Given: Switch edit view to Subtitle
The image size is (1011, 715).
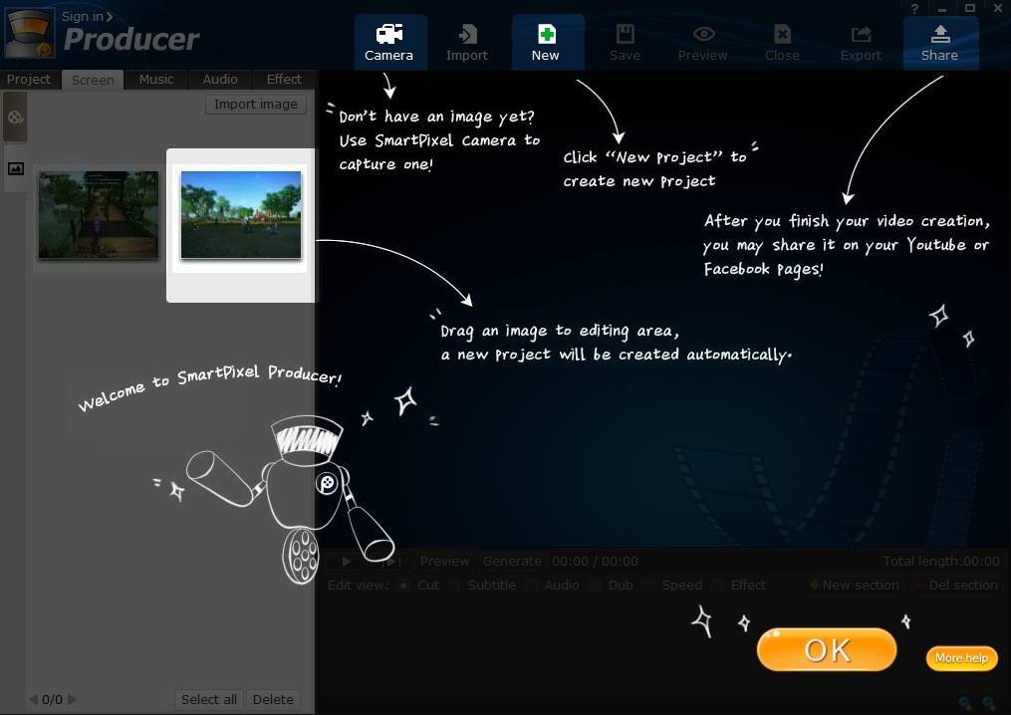Looking at the screenshot, I should 455,586.
